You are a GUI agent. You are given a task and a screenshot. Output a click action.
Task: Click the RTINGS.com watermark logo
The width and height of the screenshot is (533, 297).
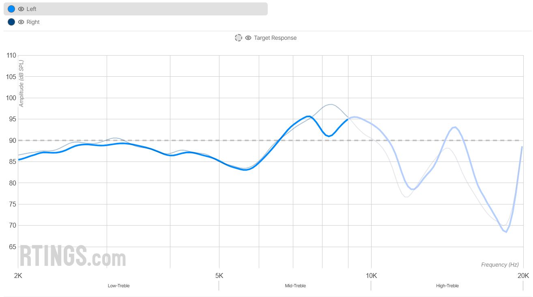coord(73,256)
